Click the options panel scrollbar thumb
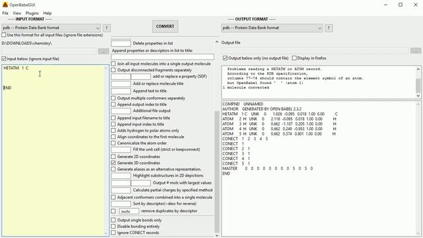 pyautogui.click(x=217, y=172)
